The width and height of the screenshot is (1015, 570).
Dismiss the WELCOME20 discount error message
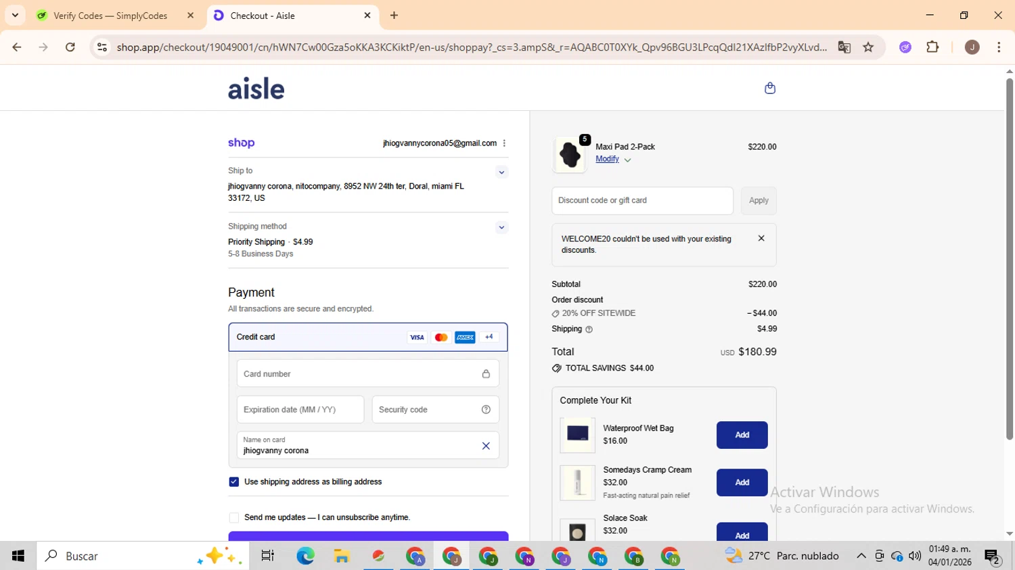pyautogui.click(x=761, y=238)
